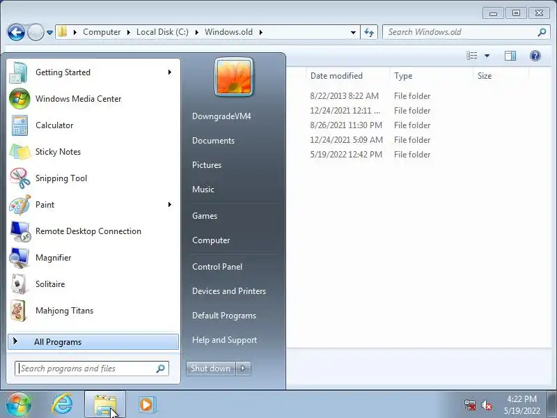Image resolution: width=557 pixels, height=418 pixels.
Task: Toggle the preview pane icon
Action: 510,56
